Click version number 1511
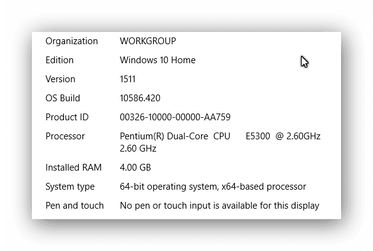 click(x=127, y=79)
